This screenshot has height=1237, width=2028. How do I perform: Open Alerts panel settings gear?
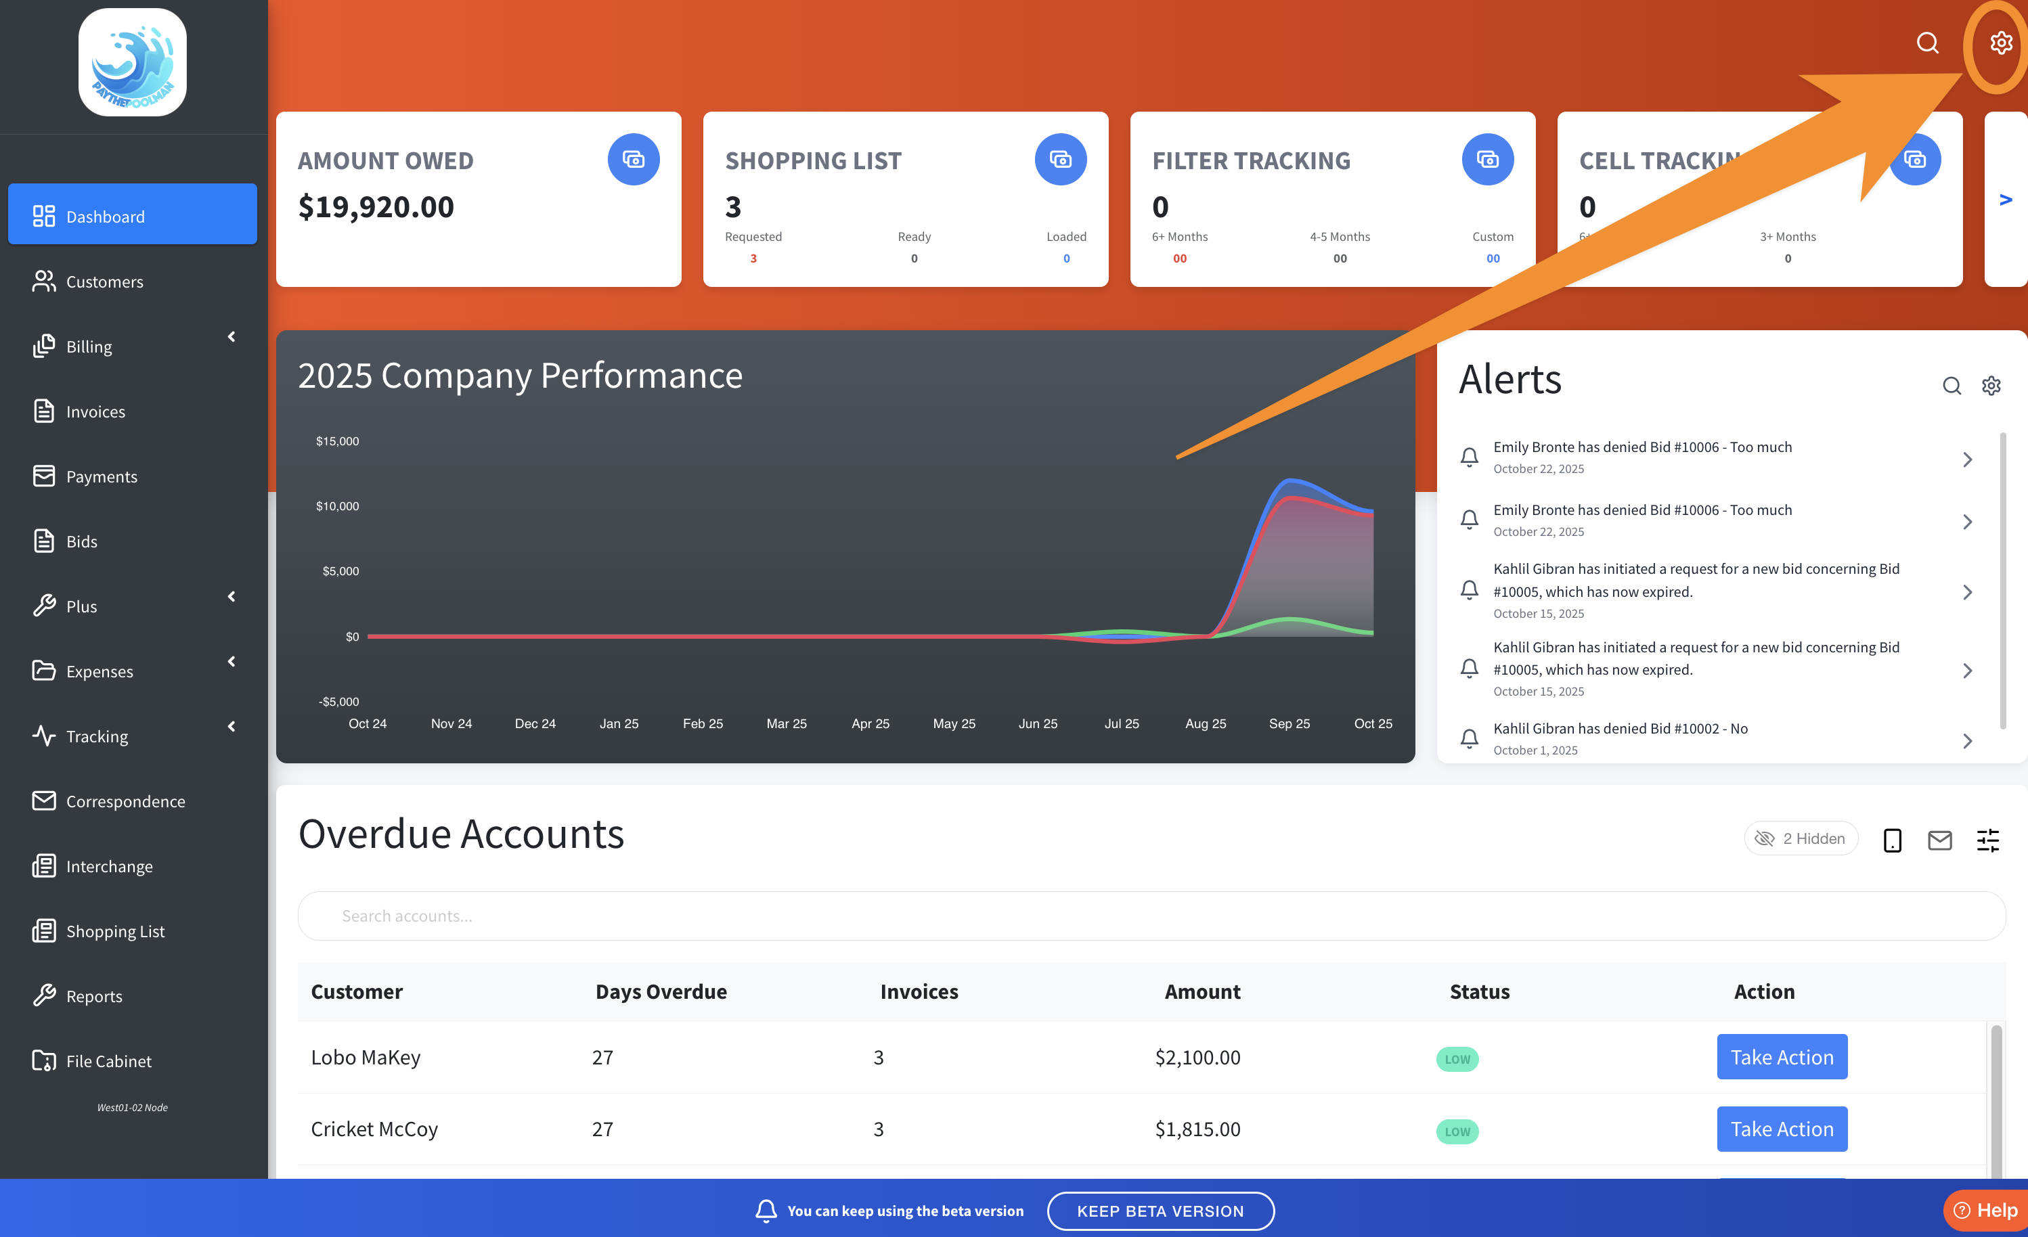pyautogui.click(x=1990, y=385)
